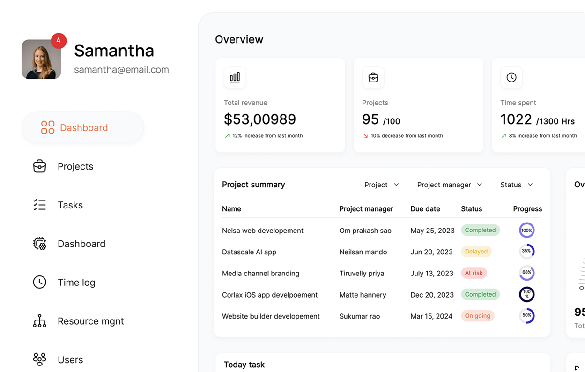Viewport: 585px width, 372px height.
Task: Open Users in the sidebar
Action: click(70, 359)
